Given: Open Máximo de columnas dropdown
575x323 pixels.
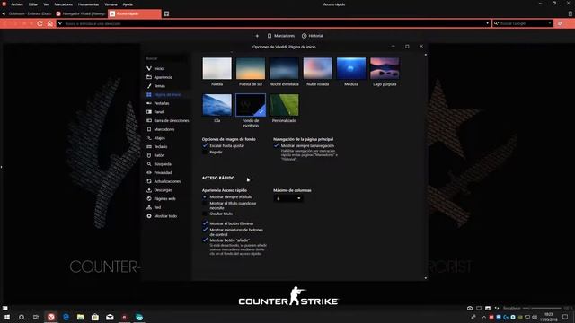Looking at the screenshot, I should [x=288, y=198].
